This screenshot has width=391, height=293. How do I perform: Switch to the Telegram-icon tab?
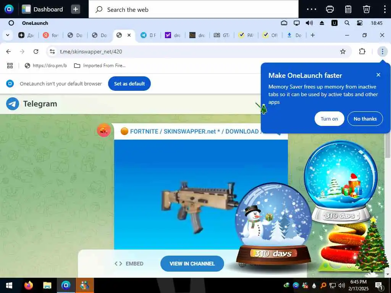[x=148, y=35]
